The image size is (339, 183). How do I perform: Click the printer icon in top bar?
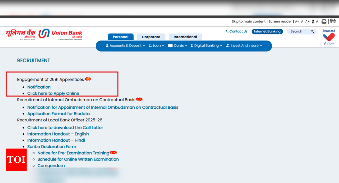pos(324,21)
